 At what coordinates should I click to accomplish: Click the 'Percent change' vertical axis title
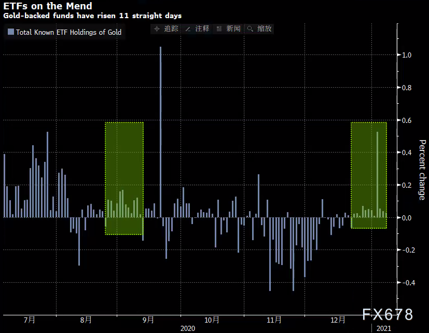tap(422, 170)
